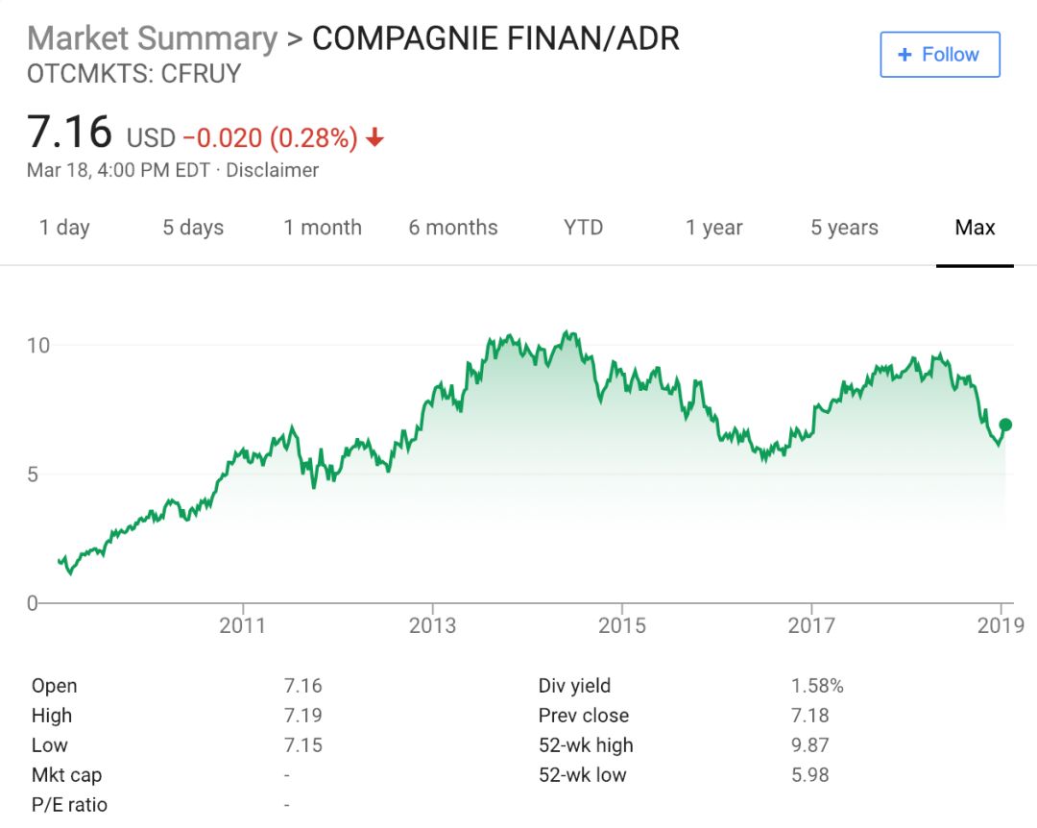Click the COMPAGNIE FINAN/ADR title

[x=495, y=38]
